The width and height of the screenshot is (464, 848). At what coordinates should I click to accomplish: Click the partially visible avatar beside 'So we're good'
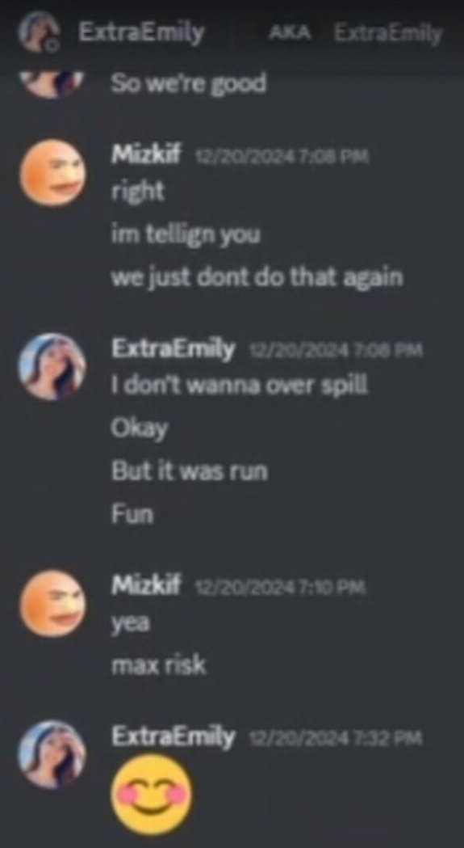click(52, 84)
